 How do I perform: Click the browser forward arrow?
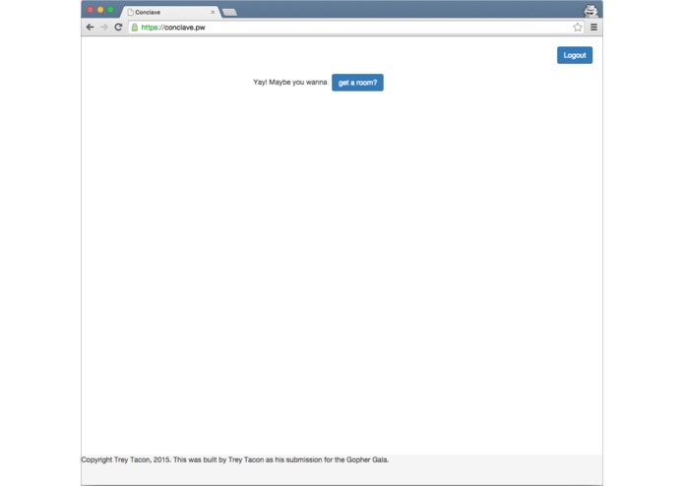coord(103,27)
